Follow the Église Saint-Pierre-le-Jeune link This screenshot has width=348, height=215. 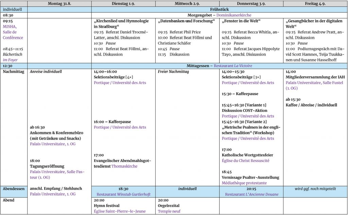120,211
